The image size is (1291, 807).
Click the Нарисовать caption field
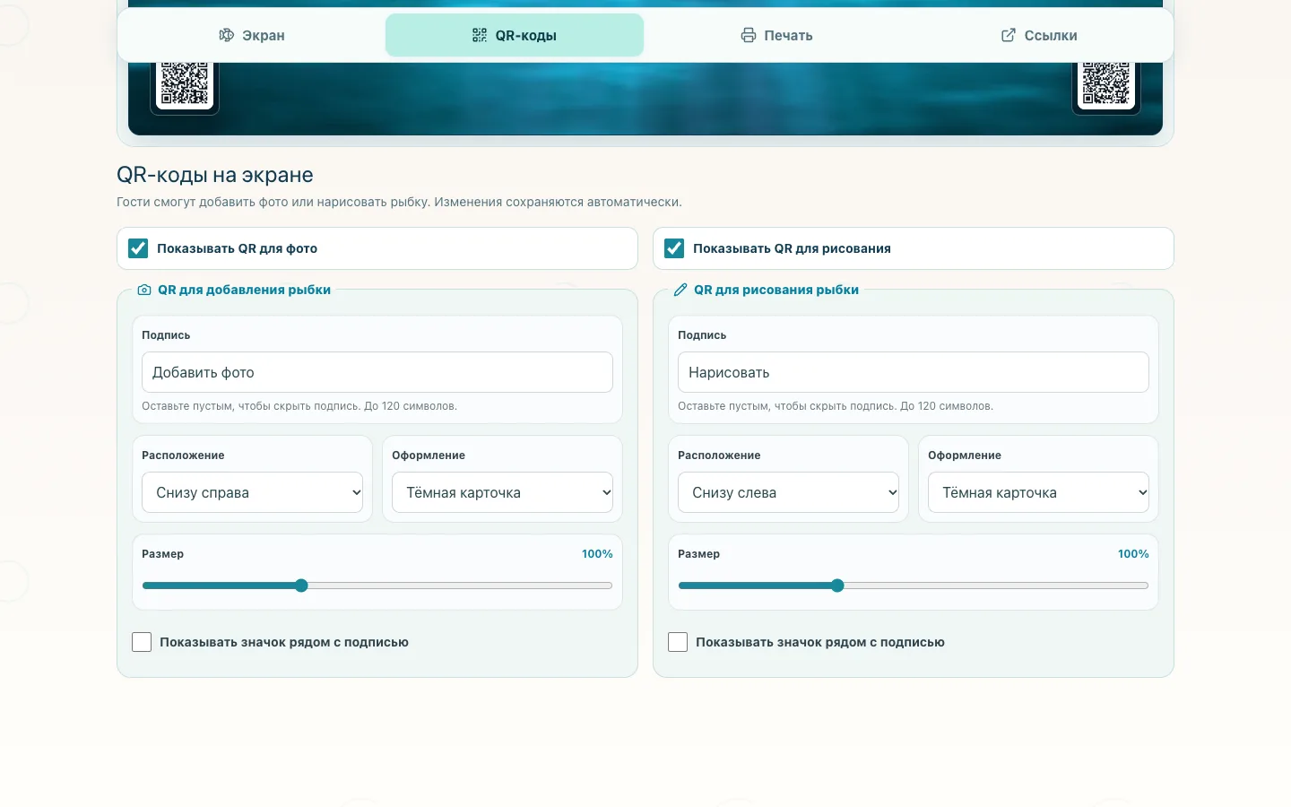pos(914,372)
